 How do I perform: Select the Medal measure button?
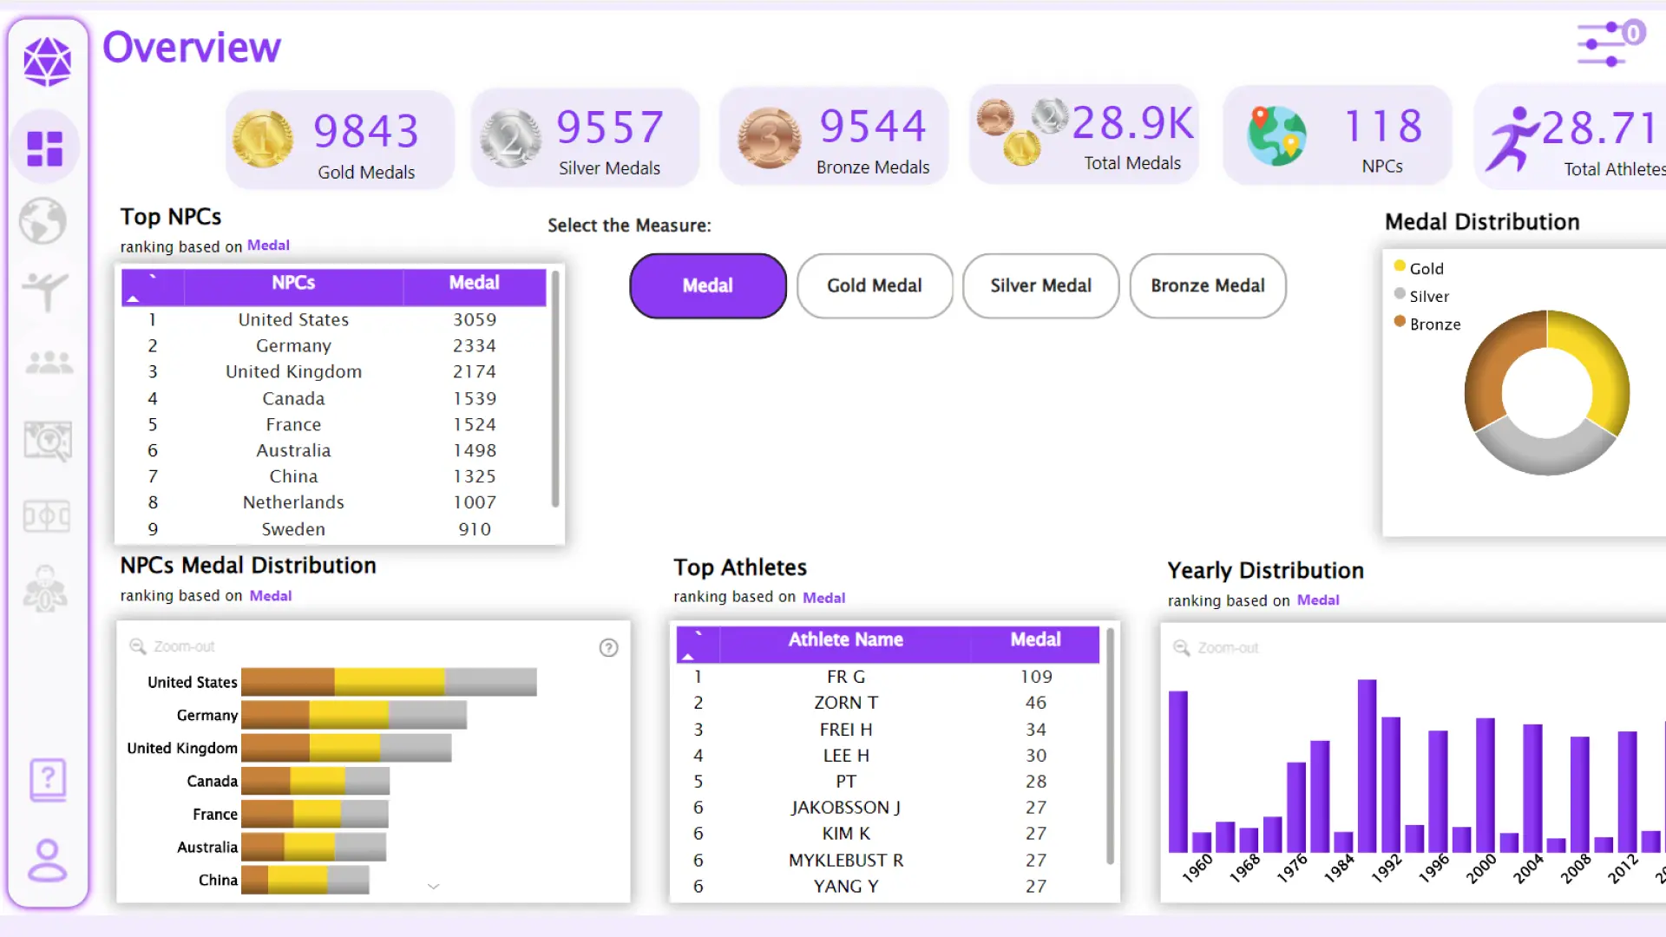click(x=708, y=285)
